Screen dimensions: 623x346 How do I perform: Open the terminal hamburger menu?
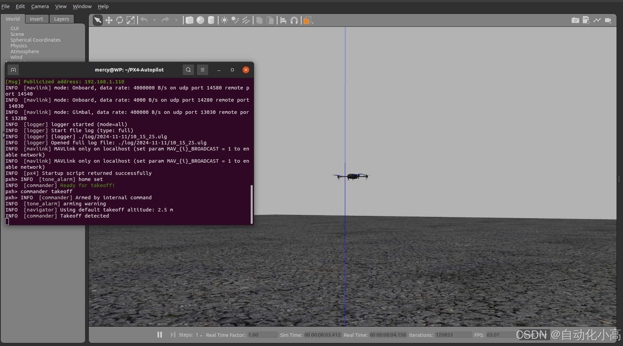pos(203,70)
